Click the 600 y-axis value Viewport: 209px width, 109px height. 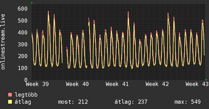point(23,9)
